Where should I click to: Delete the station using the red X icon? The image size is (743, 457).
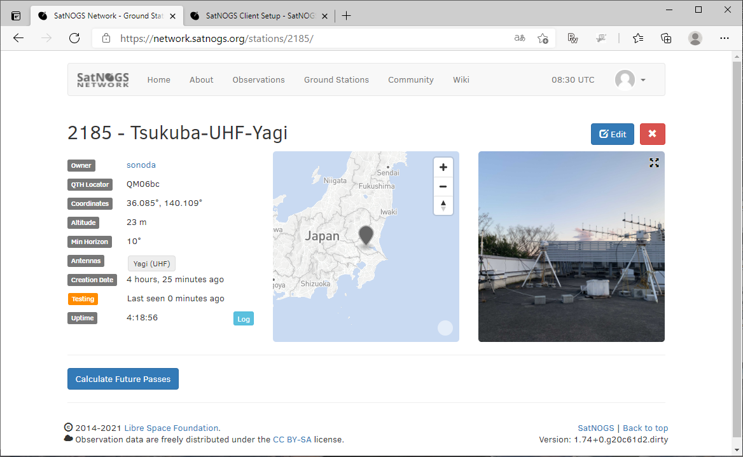pos(652,133)
